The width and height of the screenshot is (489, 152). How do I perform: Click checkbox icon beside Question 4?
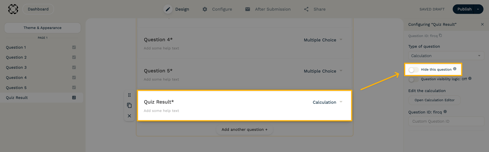(x=74, y=78)
